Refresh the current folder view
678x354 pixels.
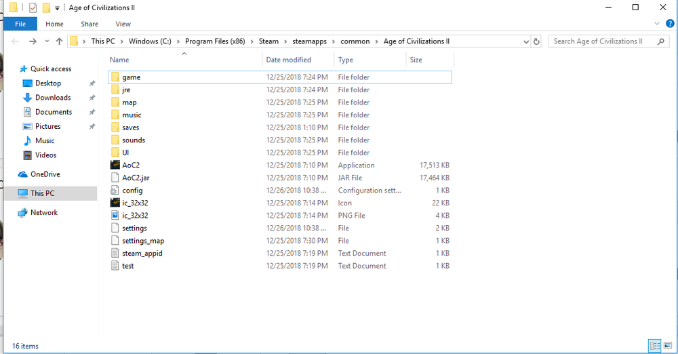536,41
